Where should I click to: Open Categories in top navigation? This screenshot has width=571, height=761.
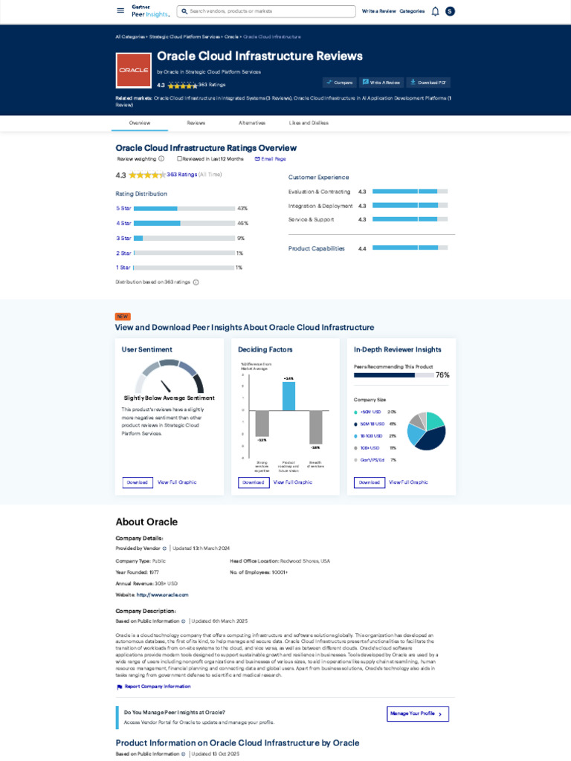412,11
